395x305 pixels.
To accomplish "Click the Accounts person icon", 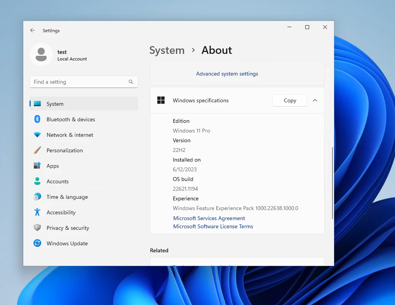I will point(37,181).
